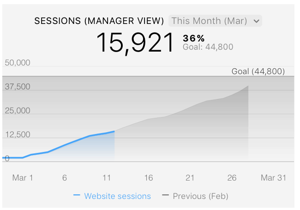This screenshot has width=300, height=210.
Task: Click the Sessions (Manager View) widget title
Action: click(99, 21)
